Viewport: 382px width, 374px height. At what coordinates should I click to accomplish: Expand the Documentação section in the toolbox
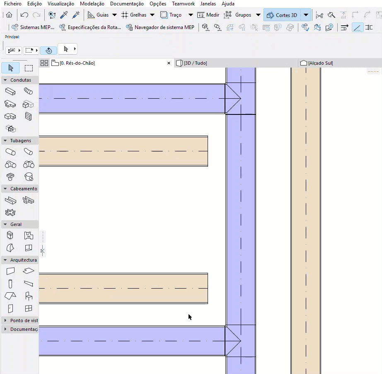click(20, 329)
